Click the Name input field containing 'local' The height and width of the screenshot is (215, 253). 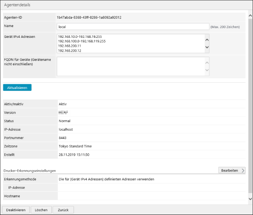click(133, 27)
